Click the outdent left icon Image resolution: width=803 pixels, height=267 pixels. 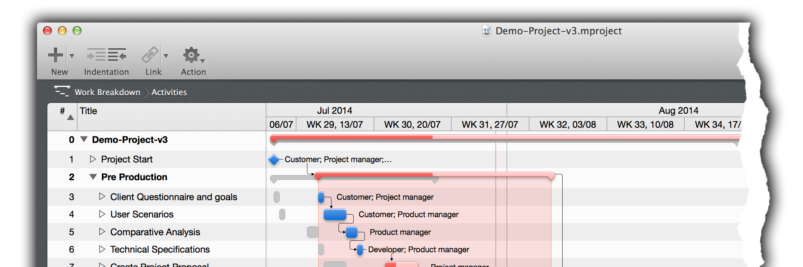pyautogui.click(x=117, y=55)
